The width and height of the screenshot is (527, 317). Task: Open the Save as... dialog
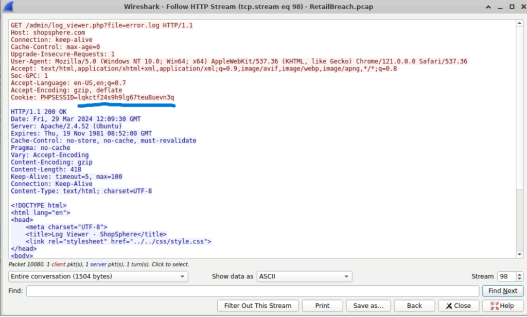pos(368,306)
